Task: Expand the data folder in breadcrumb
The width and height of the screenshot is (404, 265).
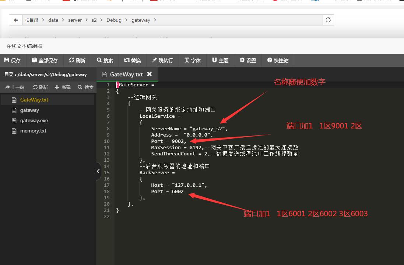Action: coord(53,20)
